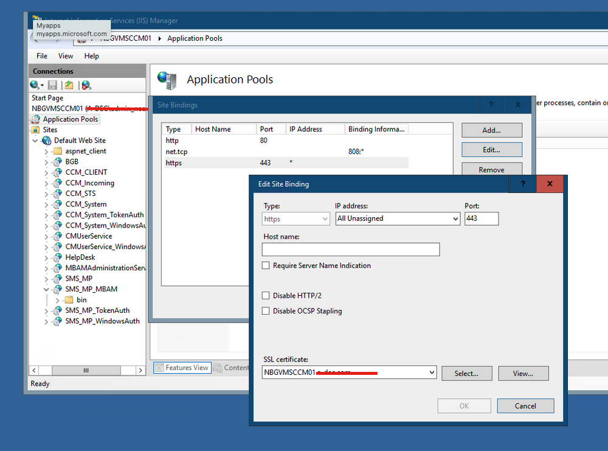
Task: Select the net.tcp binding row
Action: [x=286, y=152]
